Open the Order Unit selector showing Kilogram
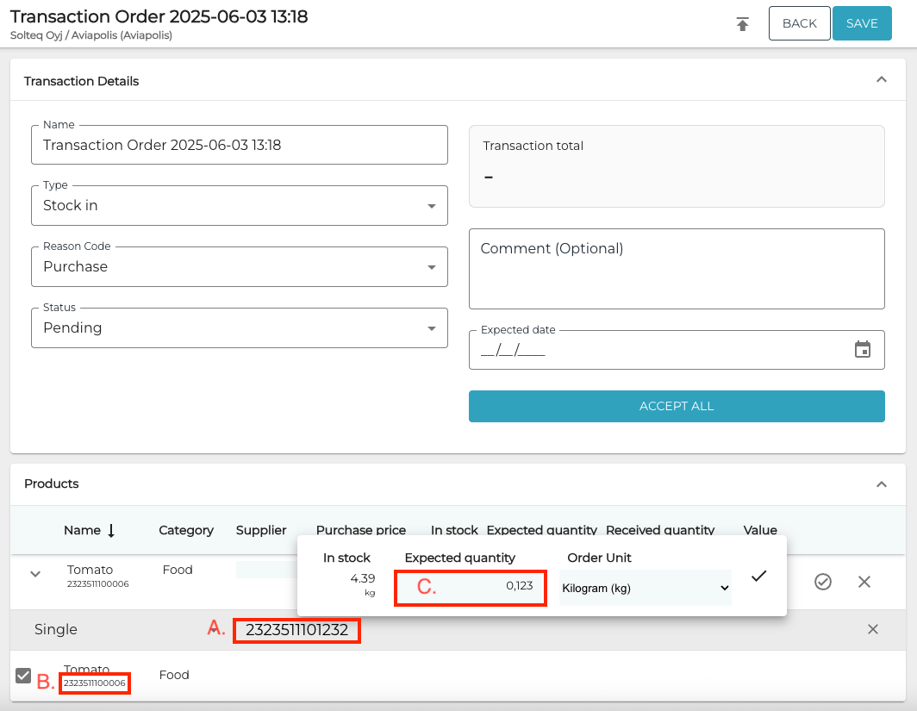This screenshot has width=917, height=711. (x=644, y=588)
